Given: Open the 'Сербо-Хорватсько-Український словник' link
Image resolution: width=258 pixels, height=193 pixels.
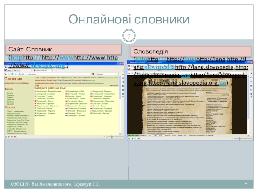Looking at the screenshot, I should pos(163,131).
